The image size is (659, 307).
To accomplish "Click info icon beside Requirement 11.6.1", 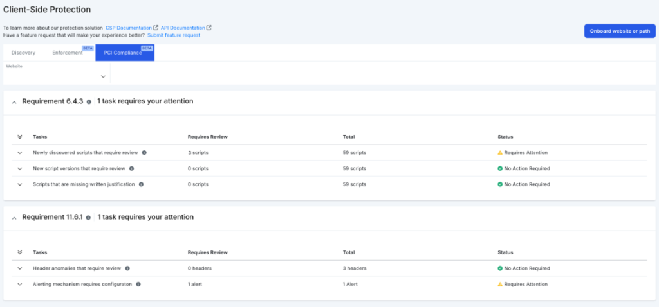I will (89, 218).
